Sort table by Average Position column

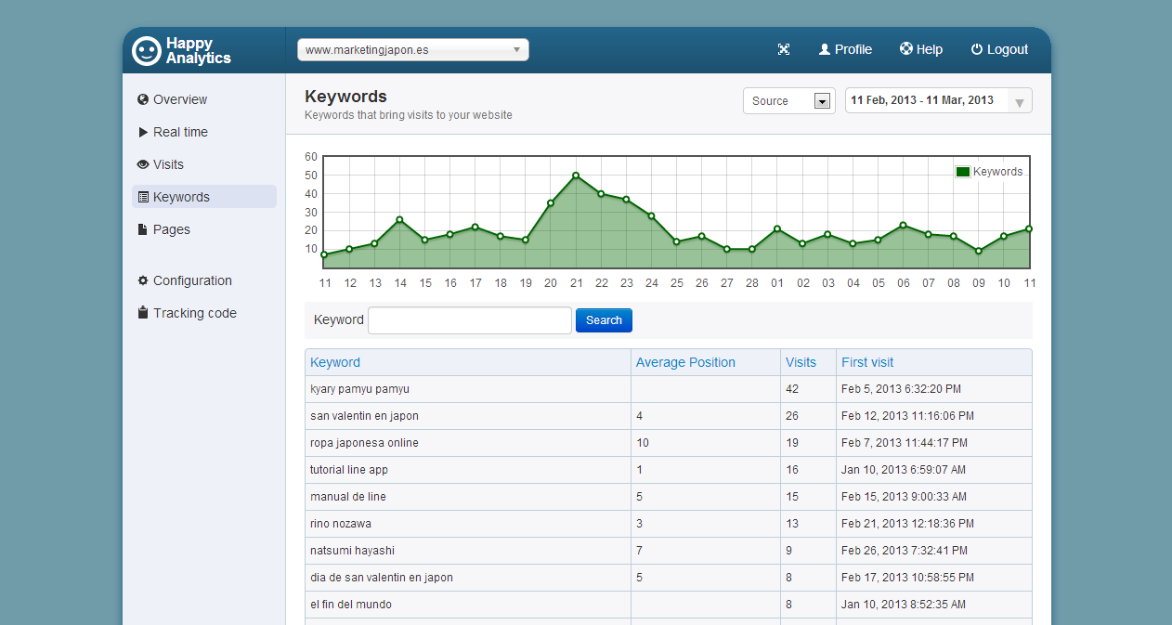point(685,362)
